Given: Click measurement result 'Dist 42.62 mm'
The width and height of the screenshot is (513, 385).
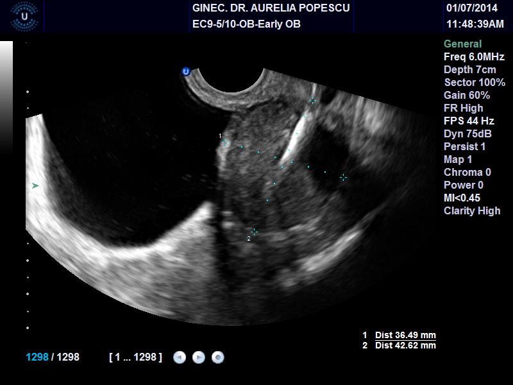Looking at the screenshot, I should 405,345.
